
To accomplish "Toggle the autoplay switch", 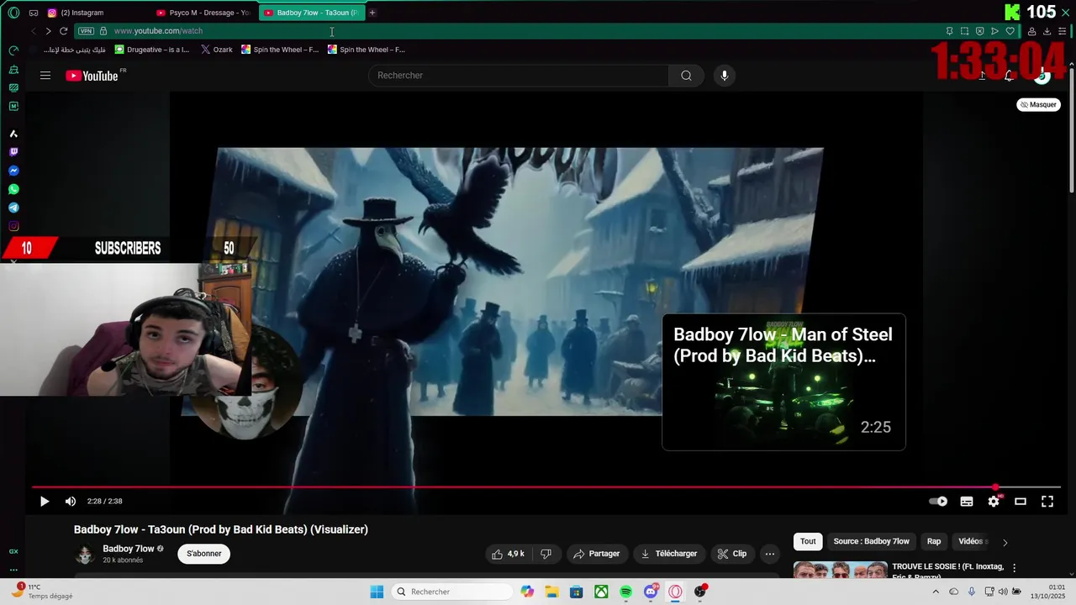I will click(938, 502).
